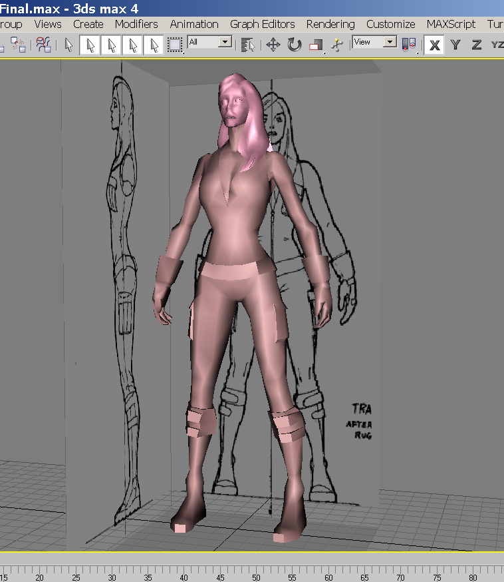504x582 pixels.
Task: Activate the Select and Move tool
Action: click(x=273, y=45)
